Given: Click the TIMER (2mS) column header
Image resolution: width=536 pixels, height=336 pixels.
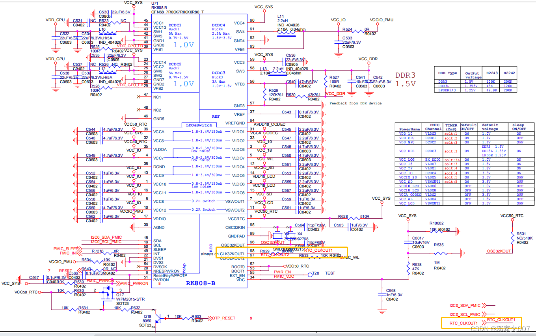Looking at the screenshot, I should click(x=451, y=127).
